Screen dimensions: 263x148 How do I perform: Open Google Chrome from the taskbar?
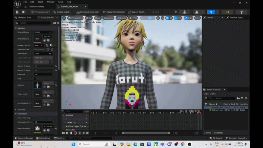tap(183, 144)
